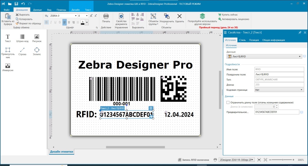Screen dimensions: 308x166
Task: Select the Line (Строка) tool
Action: [x=22, y=51]
